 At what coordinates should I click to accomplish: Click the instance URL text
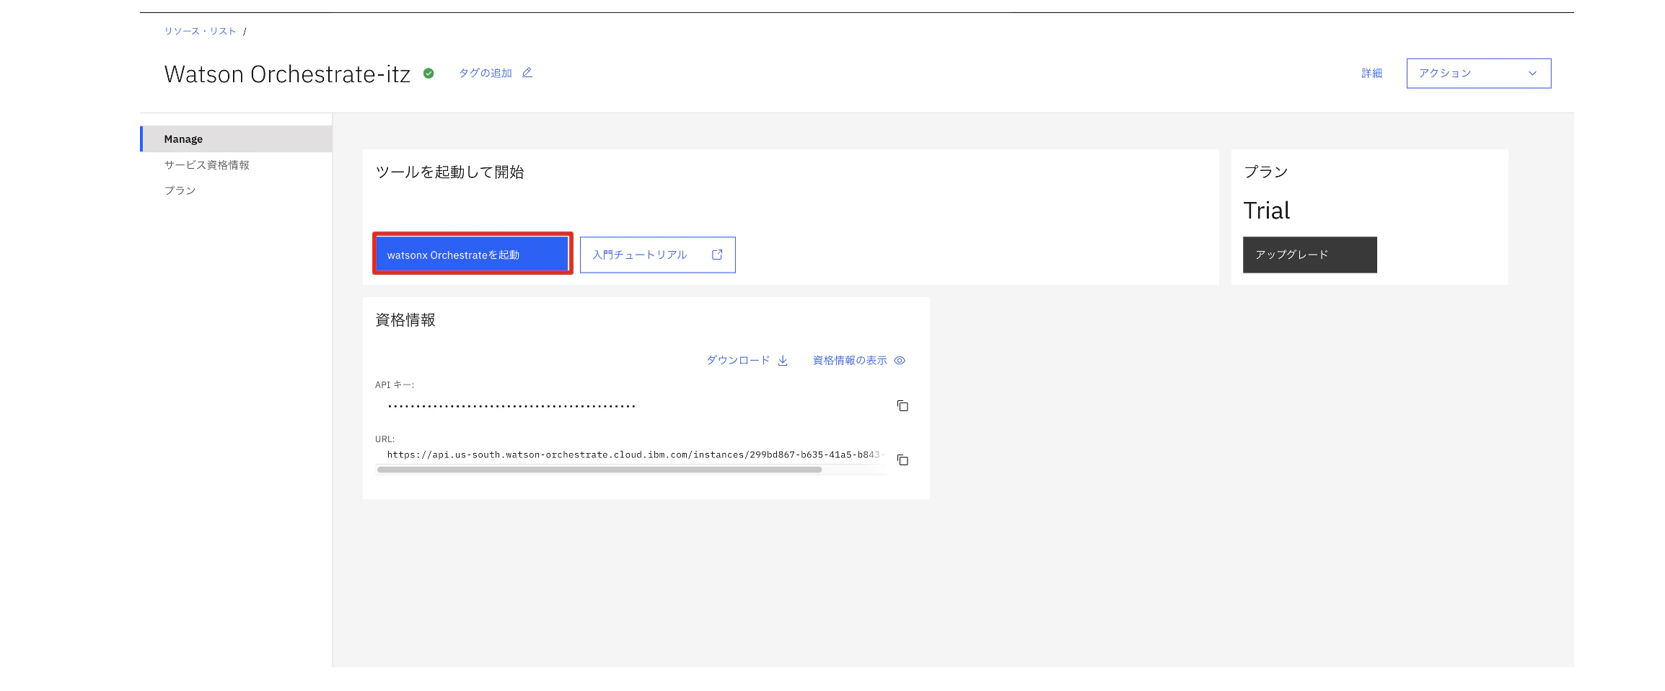[635, 454]
